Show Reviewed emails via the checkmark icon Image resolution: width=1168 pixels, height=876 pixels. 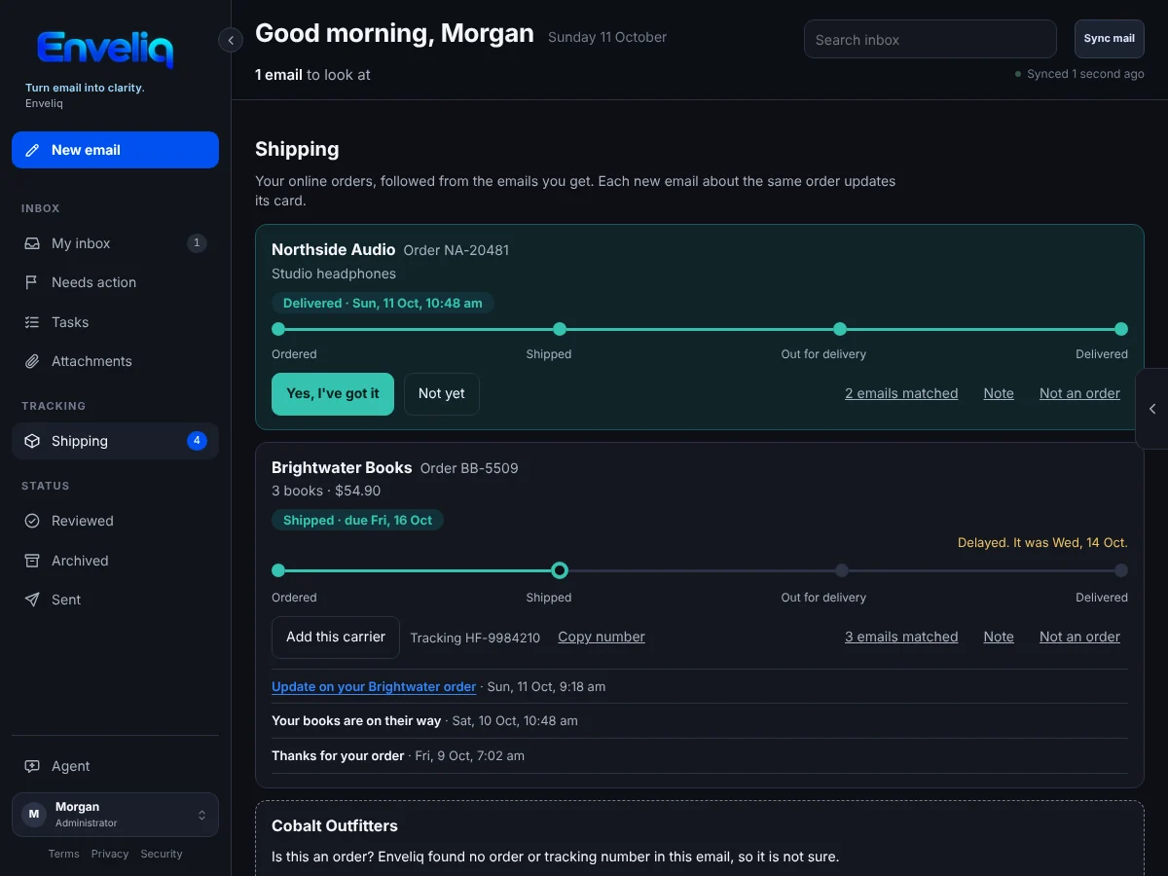pos(32,521)
